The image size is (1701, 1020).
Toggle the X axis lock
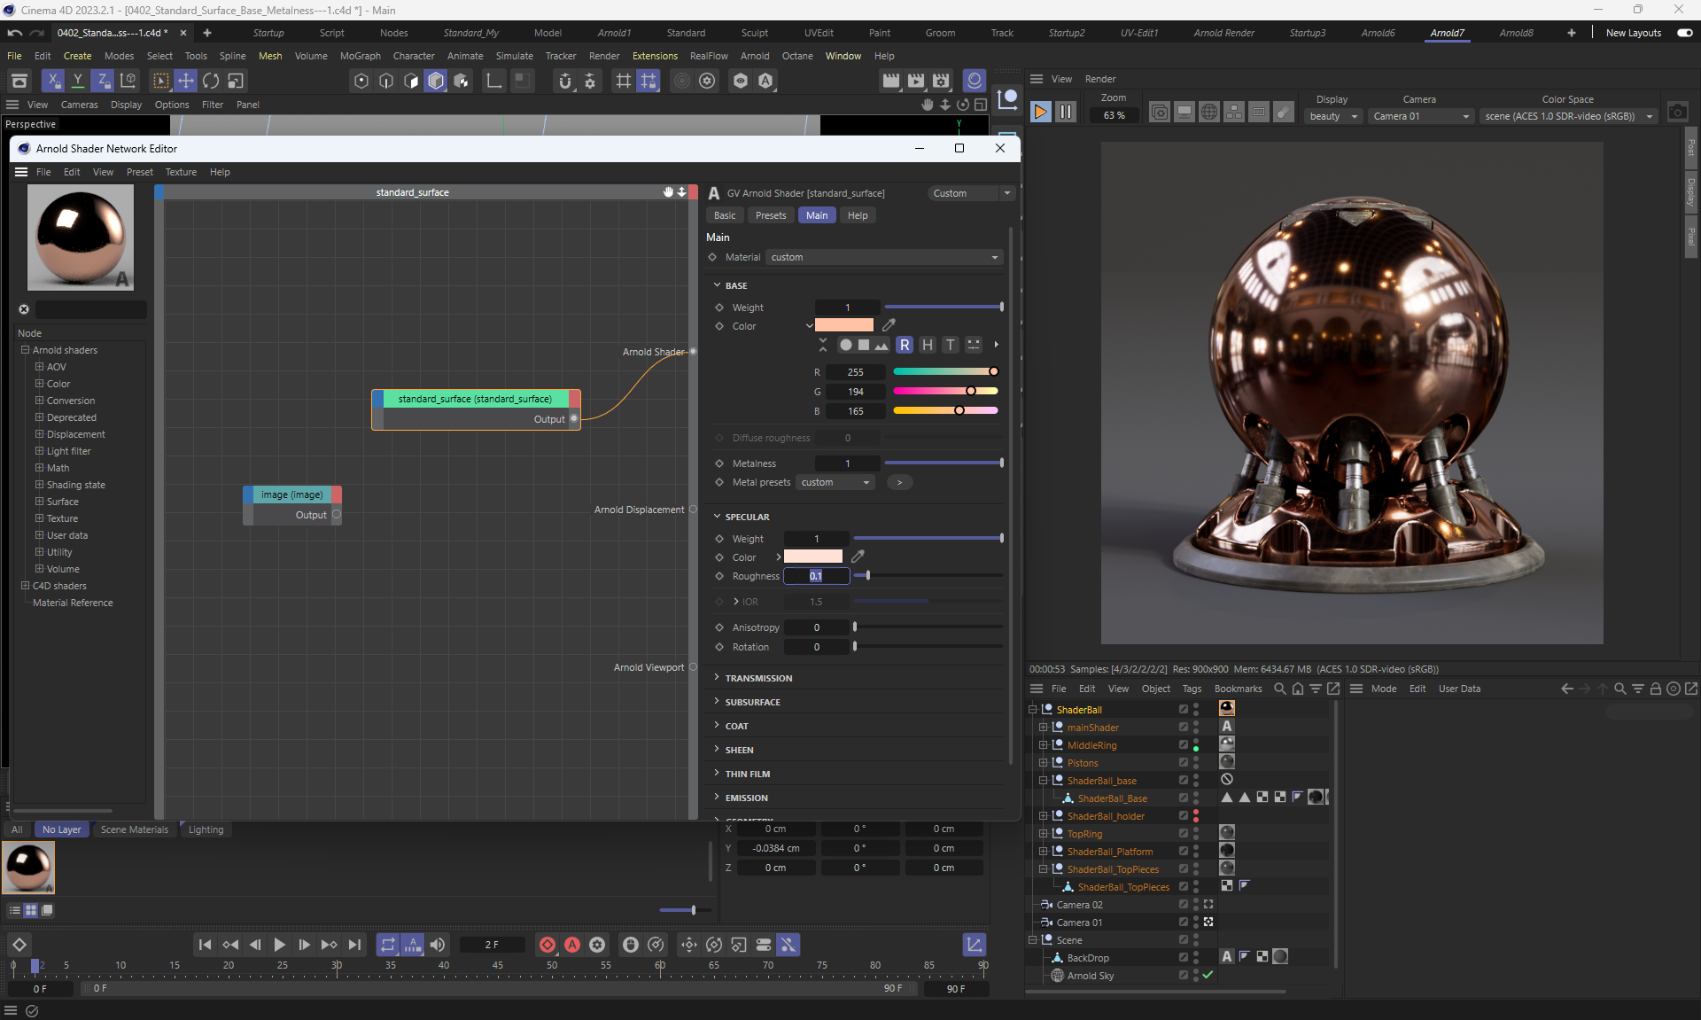tap(53, 81)
